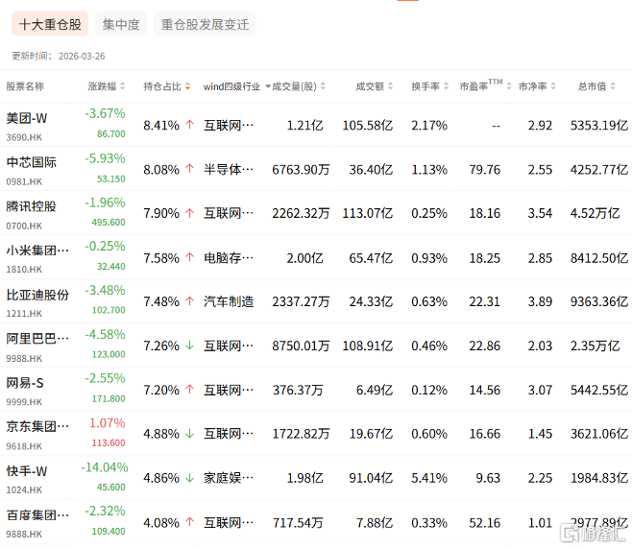
Task: Sort by 换手率 column arrows
Action: click(446, 86)
